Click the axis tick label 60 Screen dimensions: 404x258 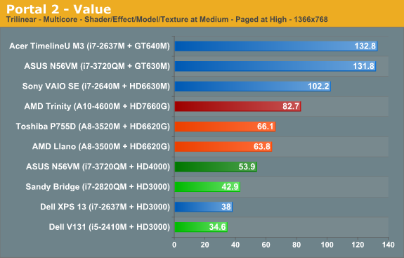[266, 245]
